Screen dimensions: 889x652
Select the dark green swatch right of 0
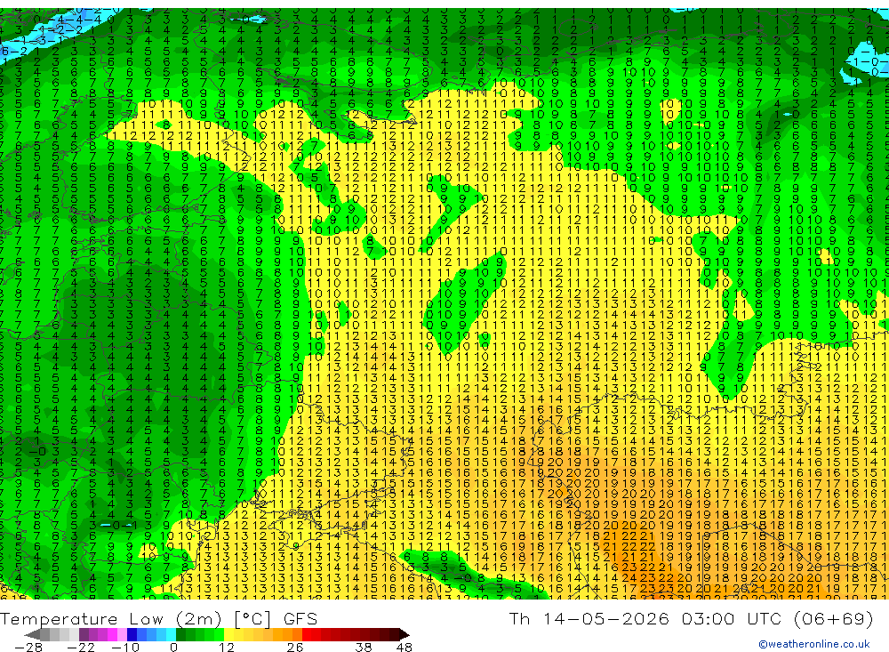pyautogui.click(x=180, y=635)
